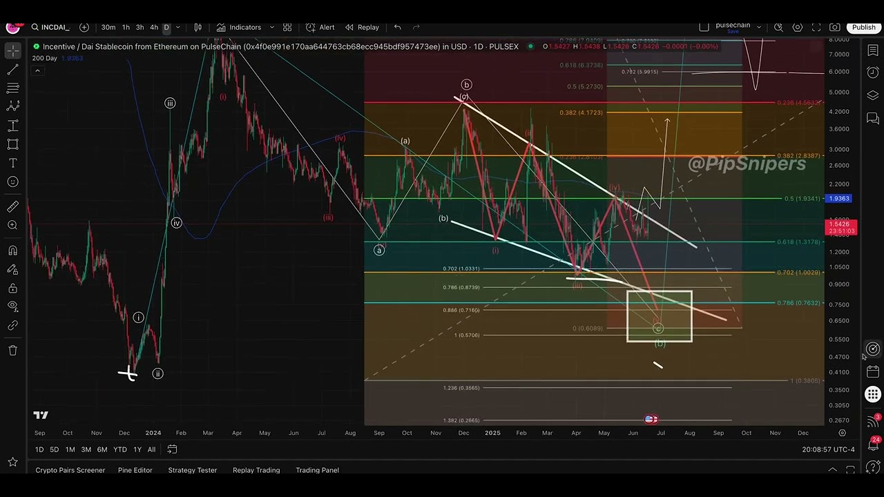Open Crypto Pairs Screener tab
This screenshot has width=884, height=497.
click(70, 470)
